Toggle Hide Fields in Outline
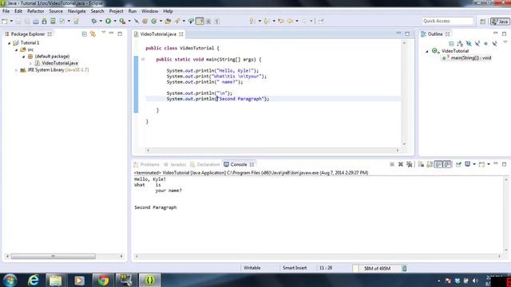 click(x=469, y=43)
